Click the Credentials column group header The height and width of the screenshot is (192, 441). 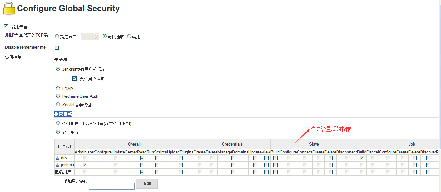pos(232,144)
